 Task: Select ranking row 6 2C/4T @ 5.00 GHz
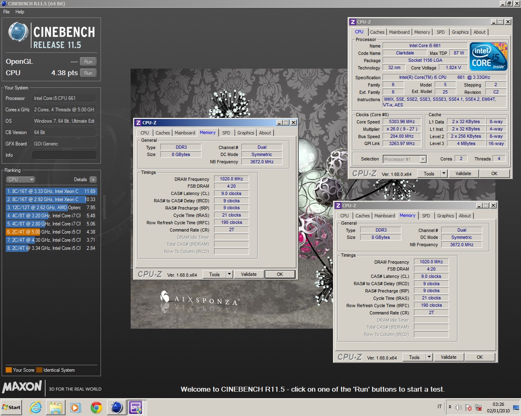51,232
